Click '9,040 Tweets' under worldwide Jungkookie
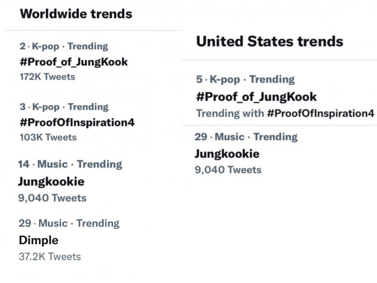 (52, 198)
